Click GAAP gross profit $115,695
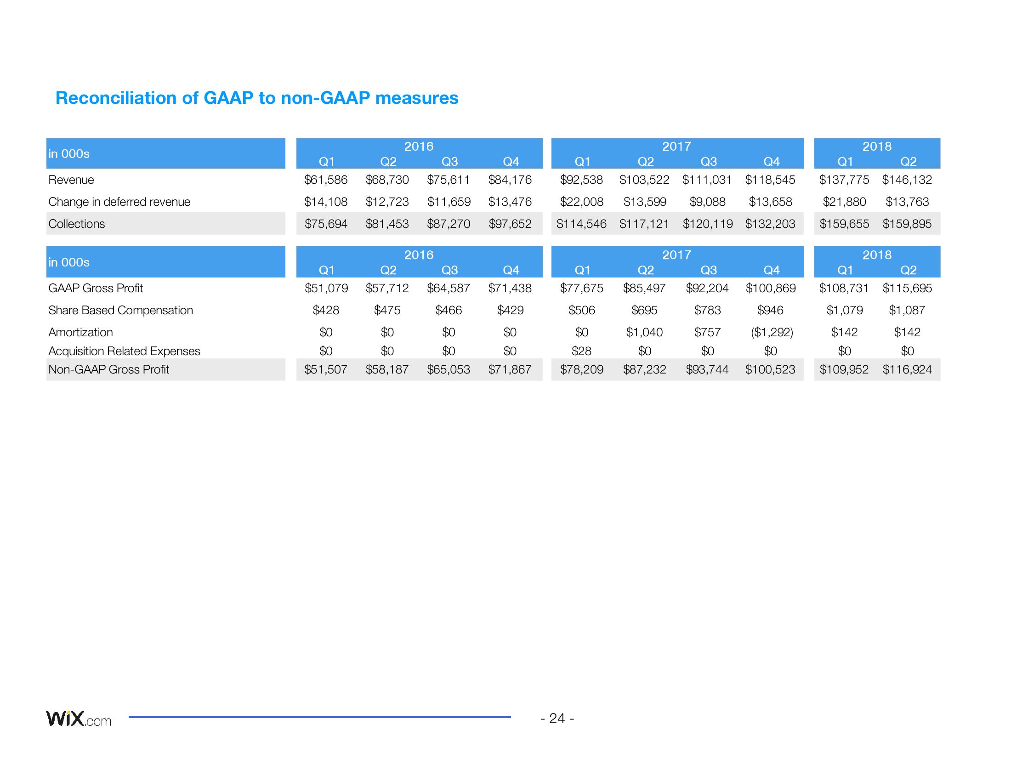 click(x=907, y=288)
